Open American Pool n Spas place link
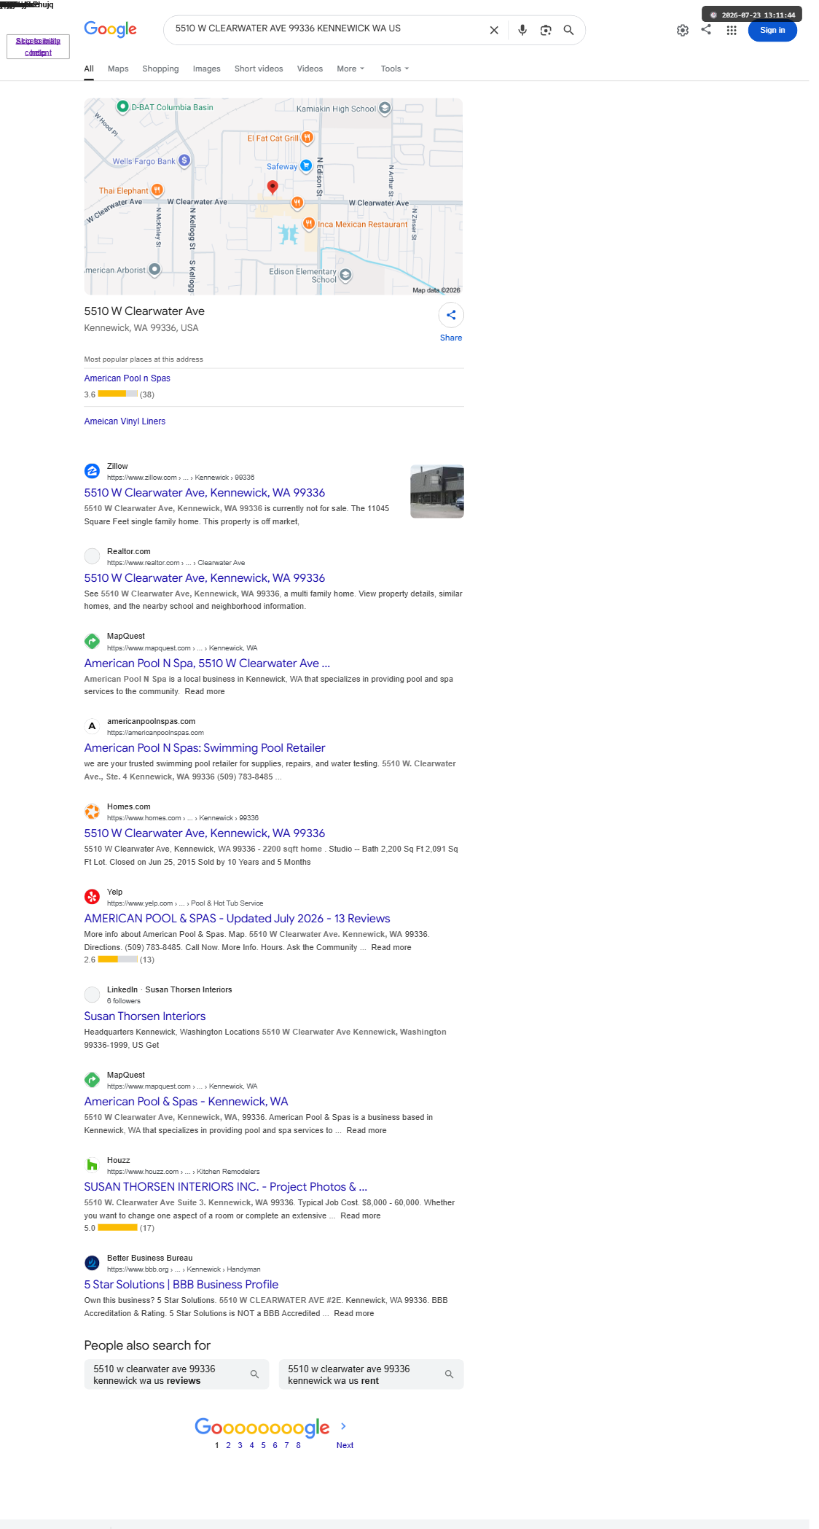The height and width of the screenshot is (1529, 819). 127,378
